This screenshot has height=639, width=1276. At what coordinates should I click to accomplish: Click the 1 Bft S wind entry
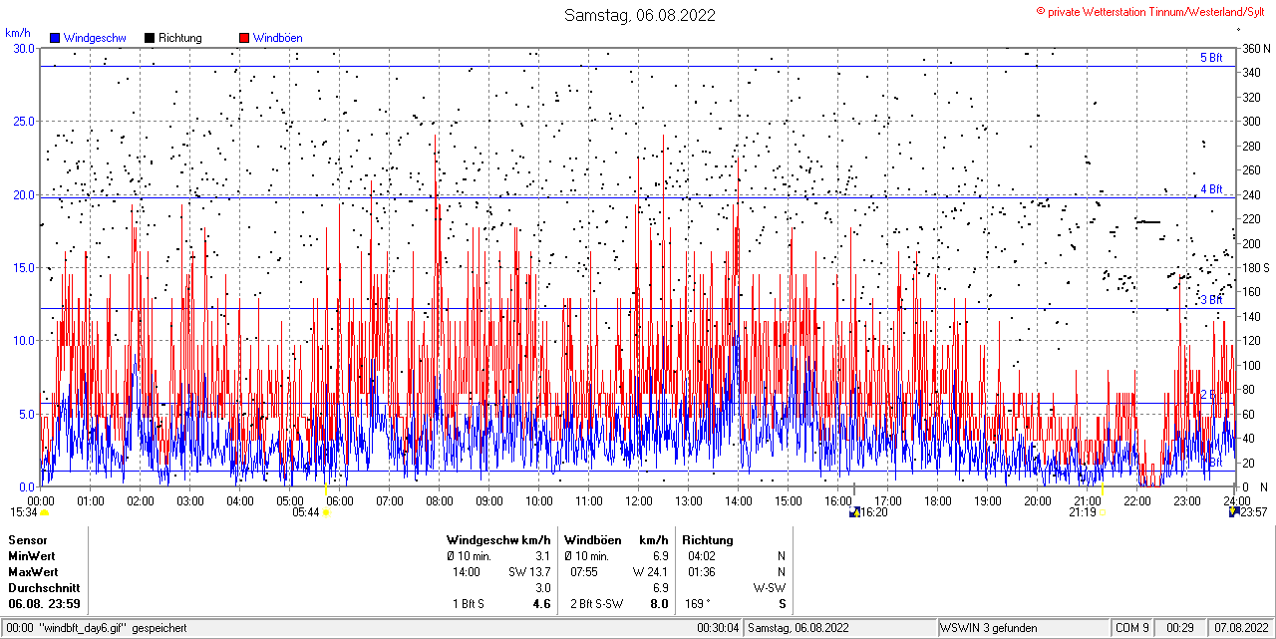coord(469,604)
